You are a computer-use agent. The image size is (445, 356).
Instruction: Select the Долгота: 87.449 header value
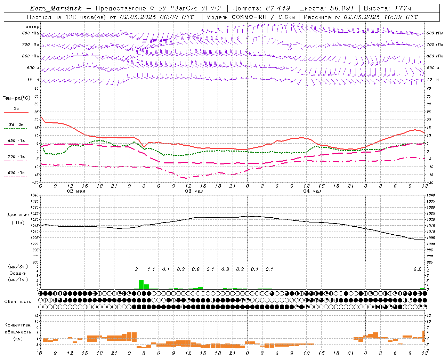point(261,8)
